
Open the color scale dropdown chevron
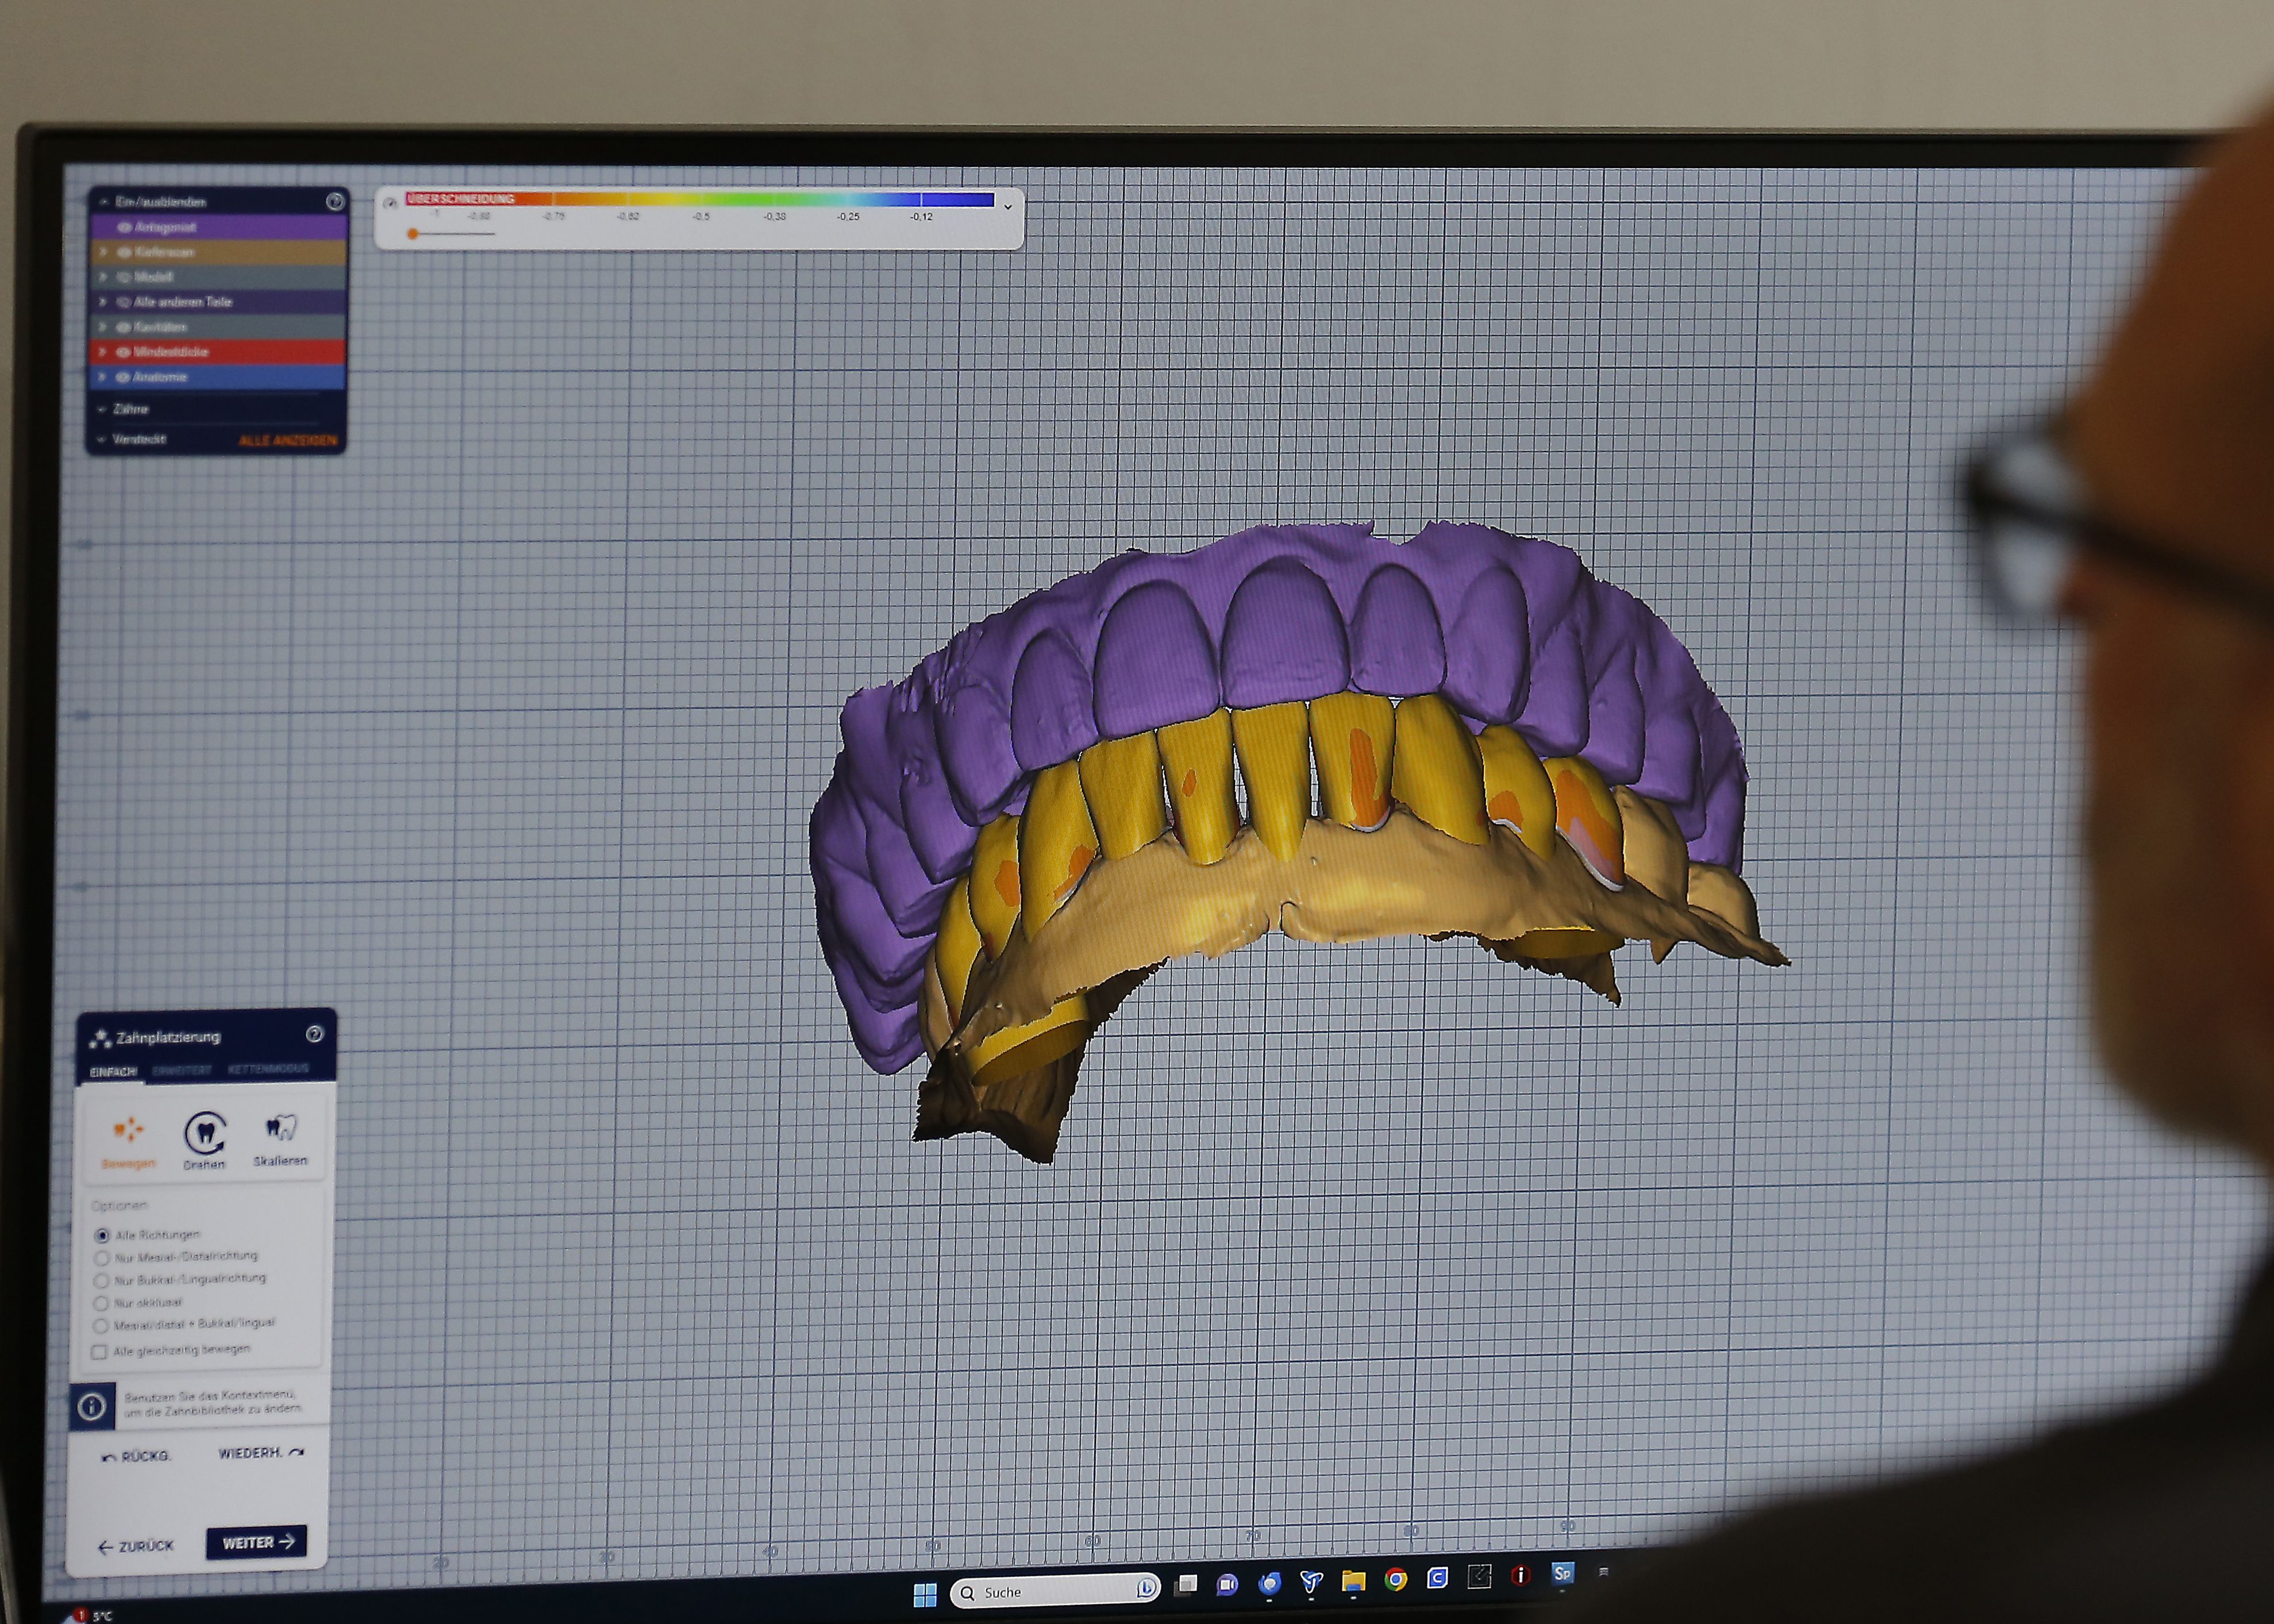coord(1008,206)
